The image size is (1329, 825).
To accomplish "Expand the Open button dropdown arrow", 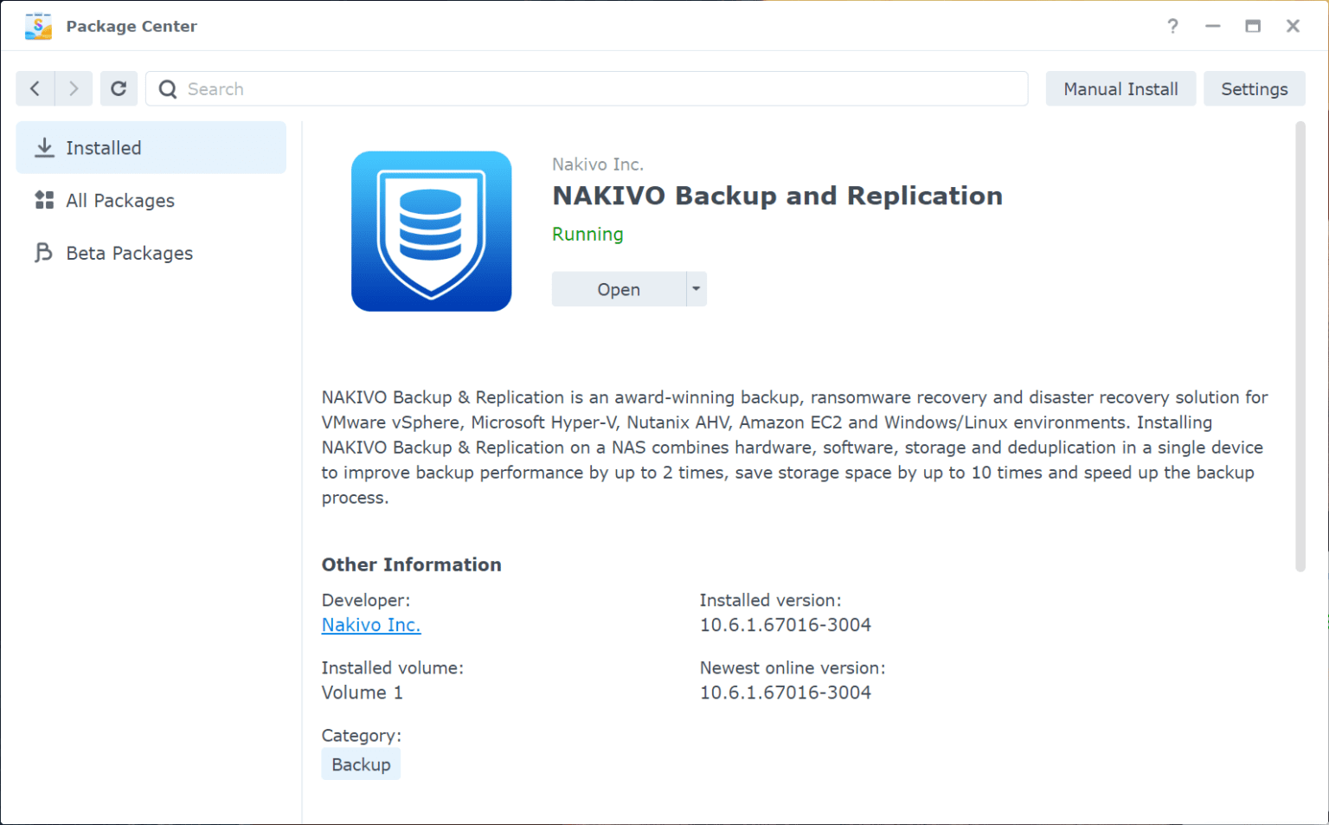I will pos(696,288).
